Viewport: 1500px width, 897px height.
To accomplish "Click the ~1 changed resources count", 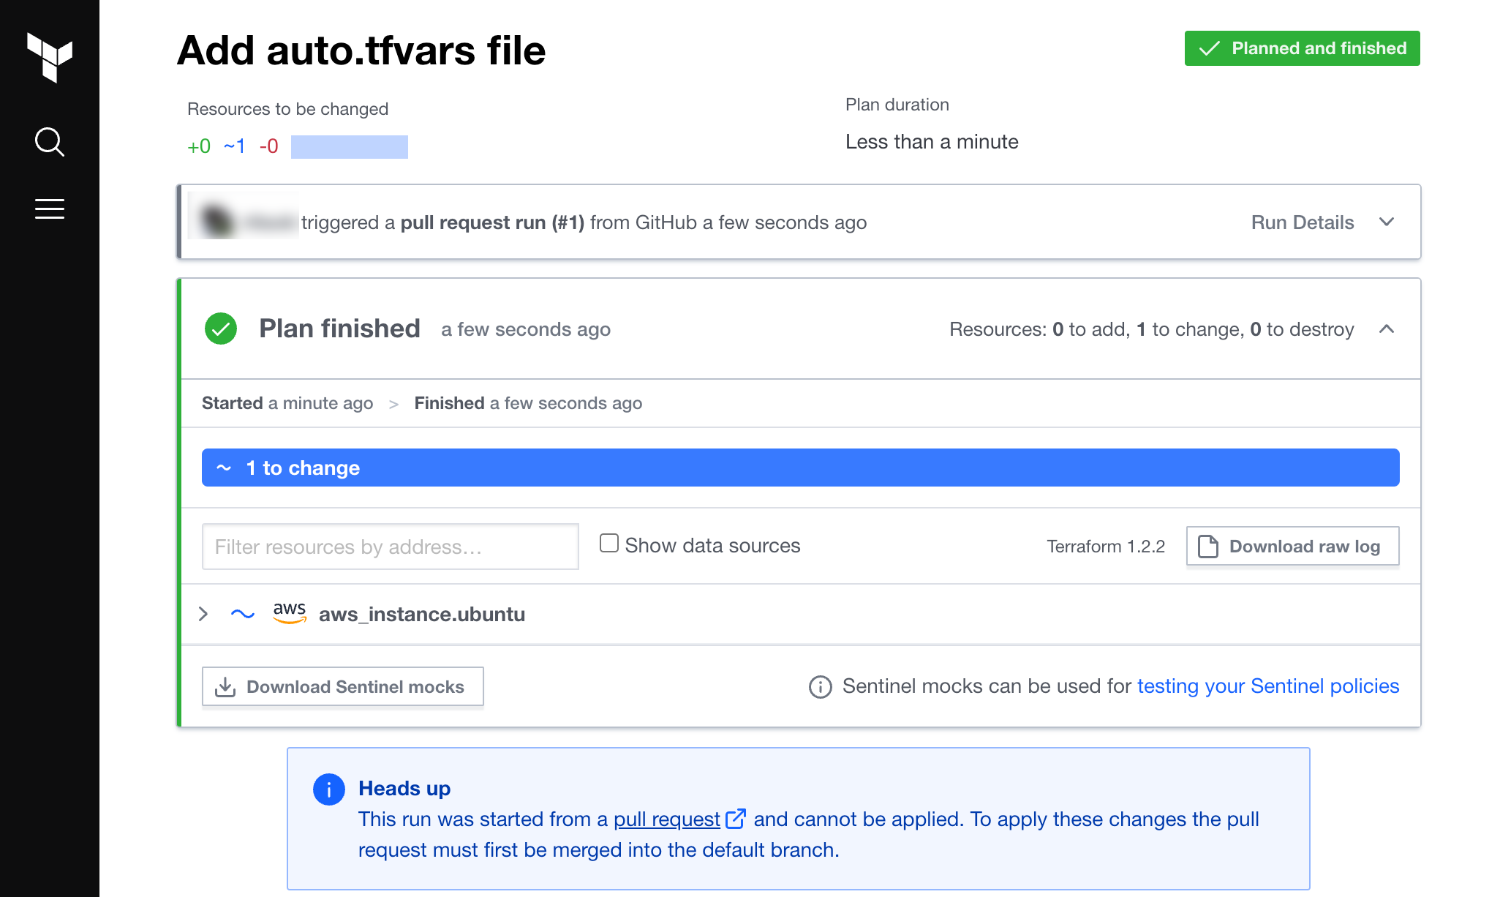I will [x=234, y=146].
